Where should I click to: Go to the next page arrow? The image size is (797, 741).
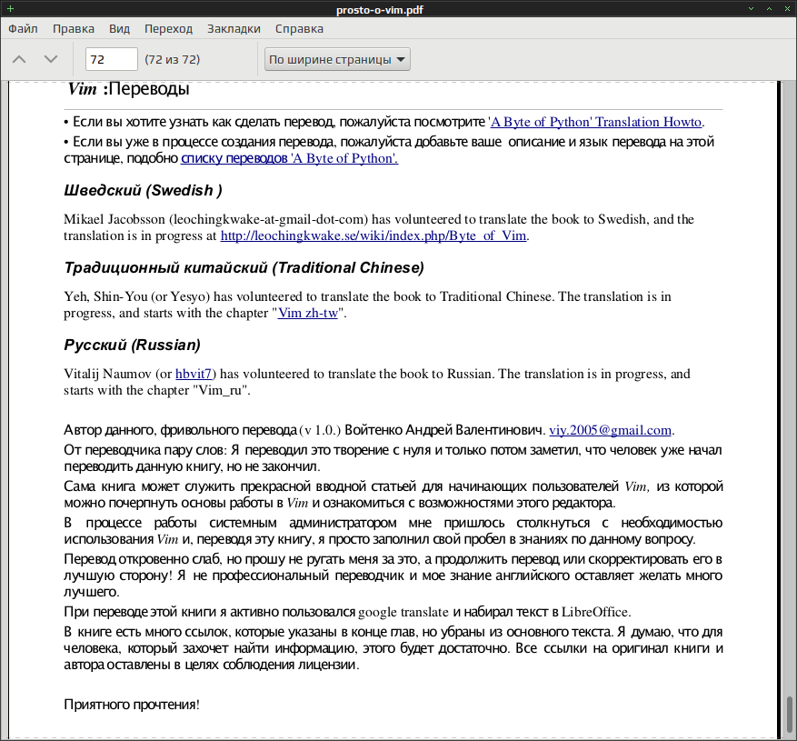(x=51, y=59)
